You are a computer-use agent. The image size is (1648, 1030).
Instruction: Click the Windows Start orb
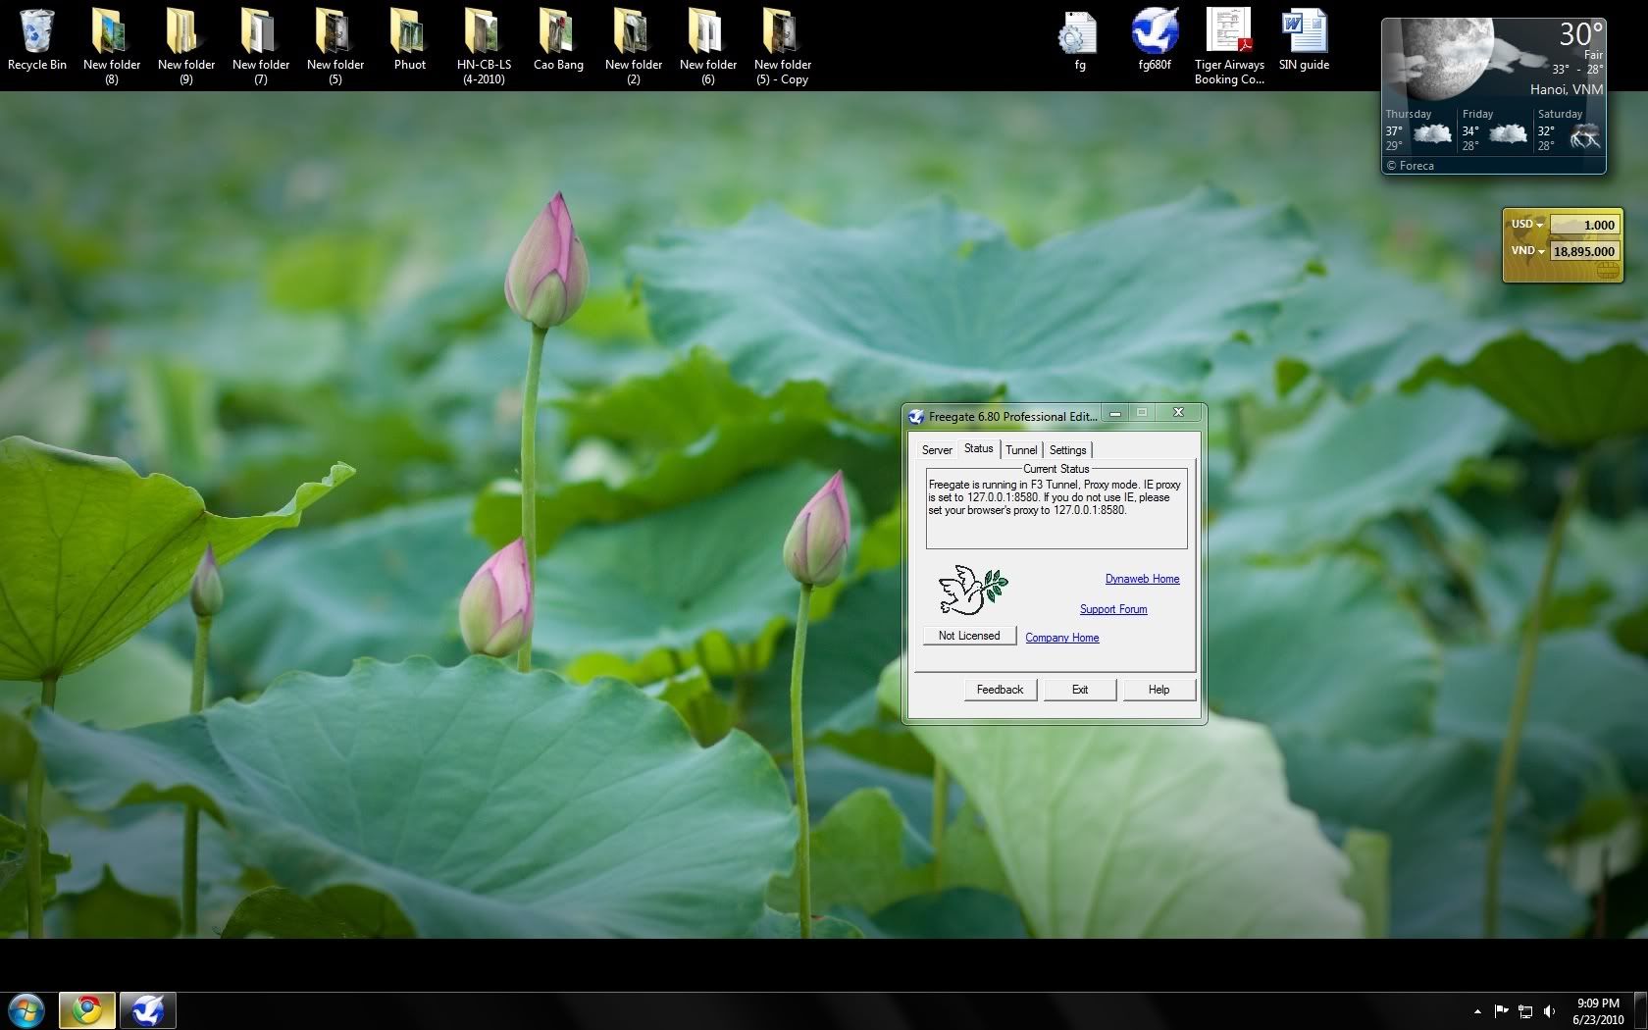pos(26,1010)
